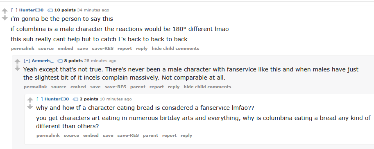The height and width of the screenshot is (149, 374).
Task: Click the RES tag icon beside Aemeris_
Action: [60, 61]
